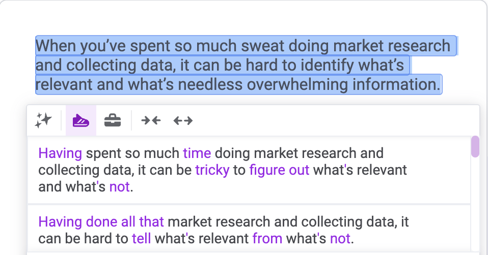The height and width of the screenshot is (255, 488).
Task: Select the Formal tone briefcase icon
Action: [x=113, y=120]
